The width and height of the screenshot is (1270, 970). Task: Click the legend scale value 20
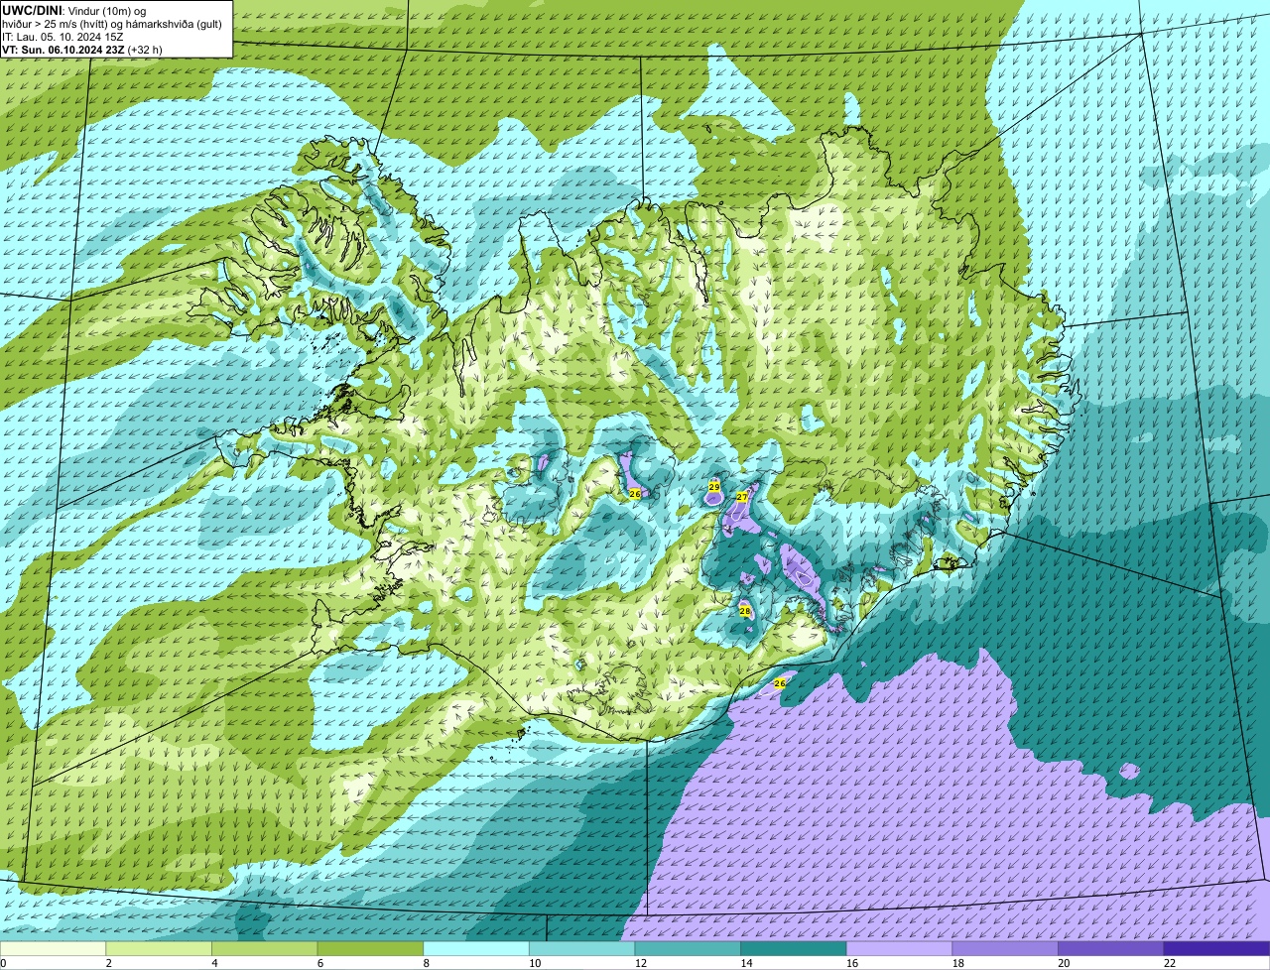1064,963
